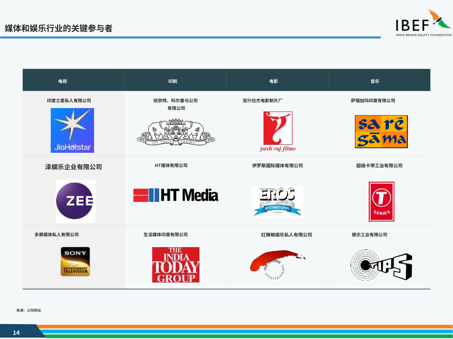
Task: Select the Yash Raj Films logo
Action: click(278, 132)
